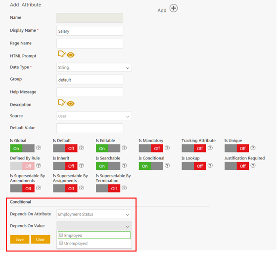Click the Add plus circle icon

pos(174,8)
